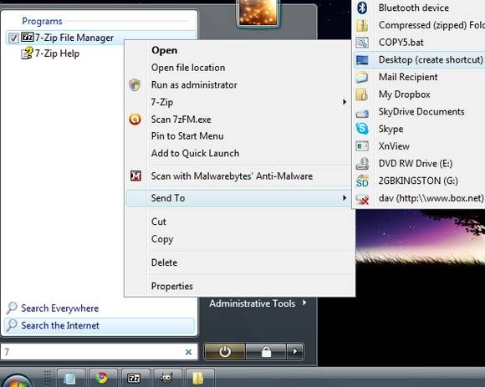
Task: Click the Compressed (zipped) Folder icon
Action: (x=362, y=25)
